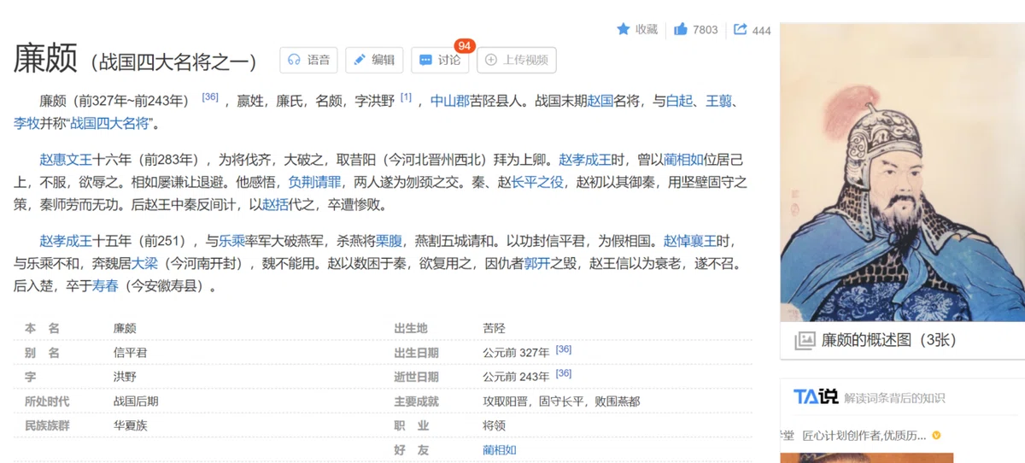Screen dimensions: 1025x463
Task: Follow the 负荆请罪 link
Action: (x=314, y=182)
